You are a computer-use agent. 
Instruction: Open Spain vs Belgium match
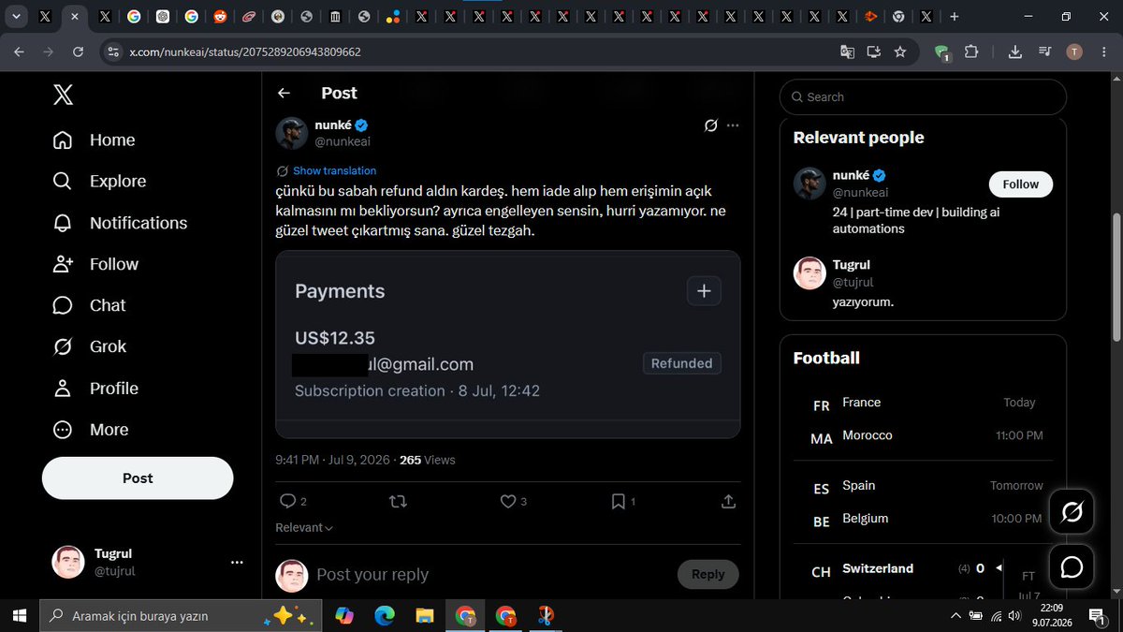coord(923,502)
